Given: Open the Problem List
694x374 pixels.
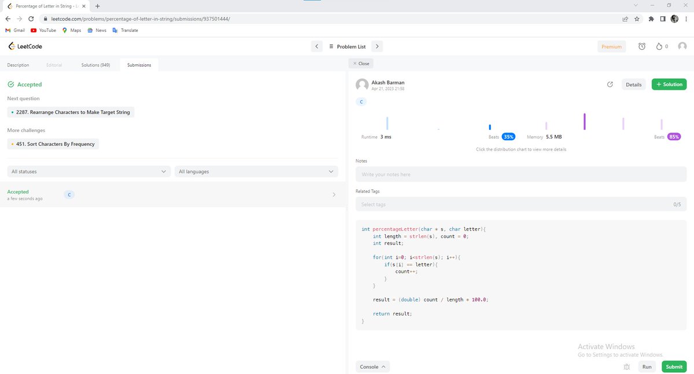Looking at the screenshot, I should coord(347,46).
